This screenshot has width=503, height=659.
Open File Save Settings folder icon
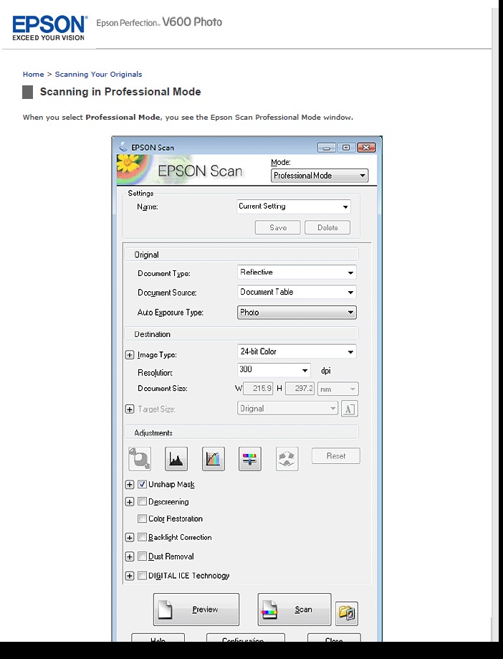[347, 612]
